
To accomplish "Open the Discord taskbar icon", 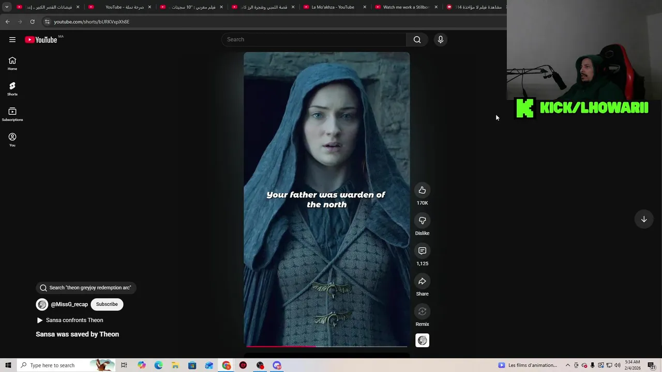I will [x=277, y=365].
